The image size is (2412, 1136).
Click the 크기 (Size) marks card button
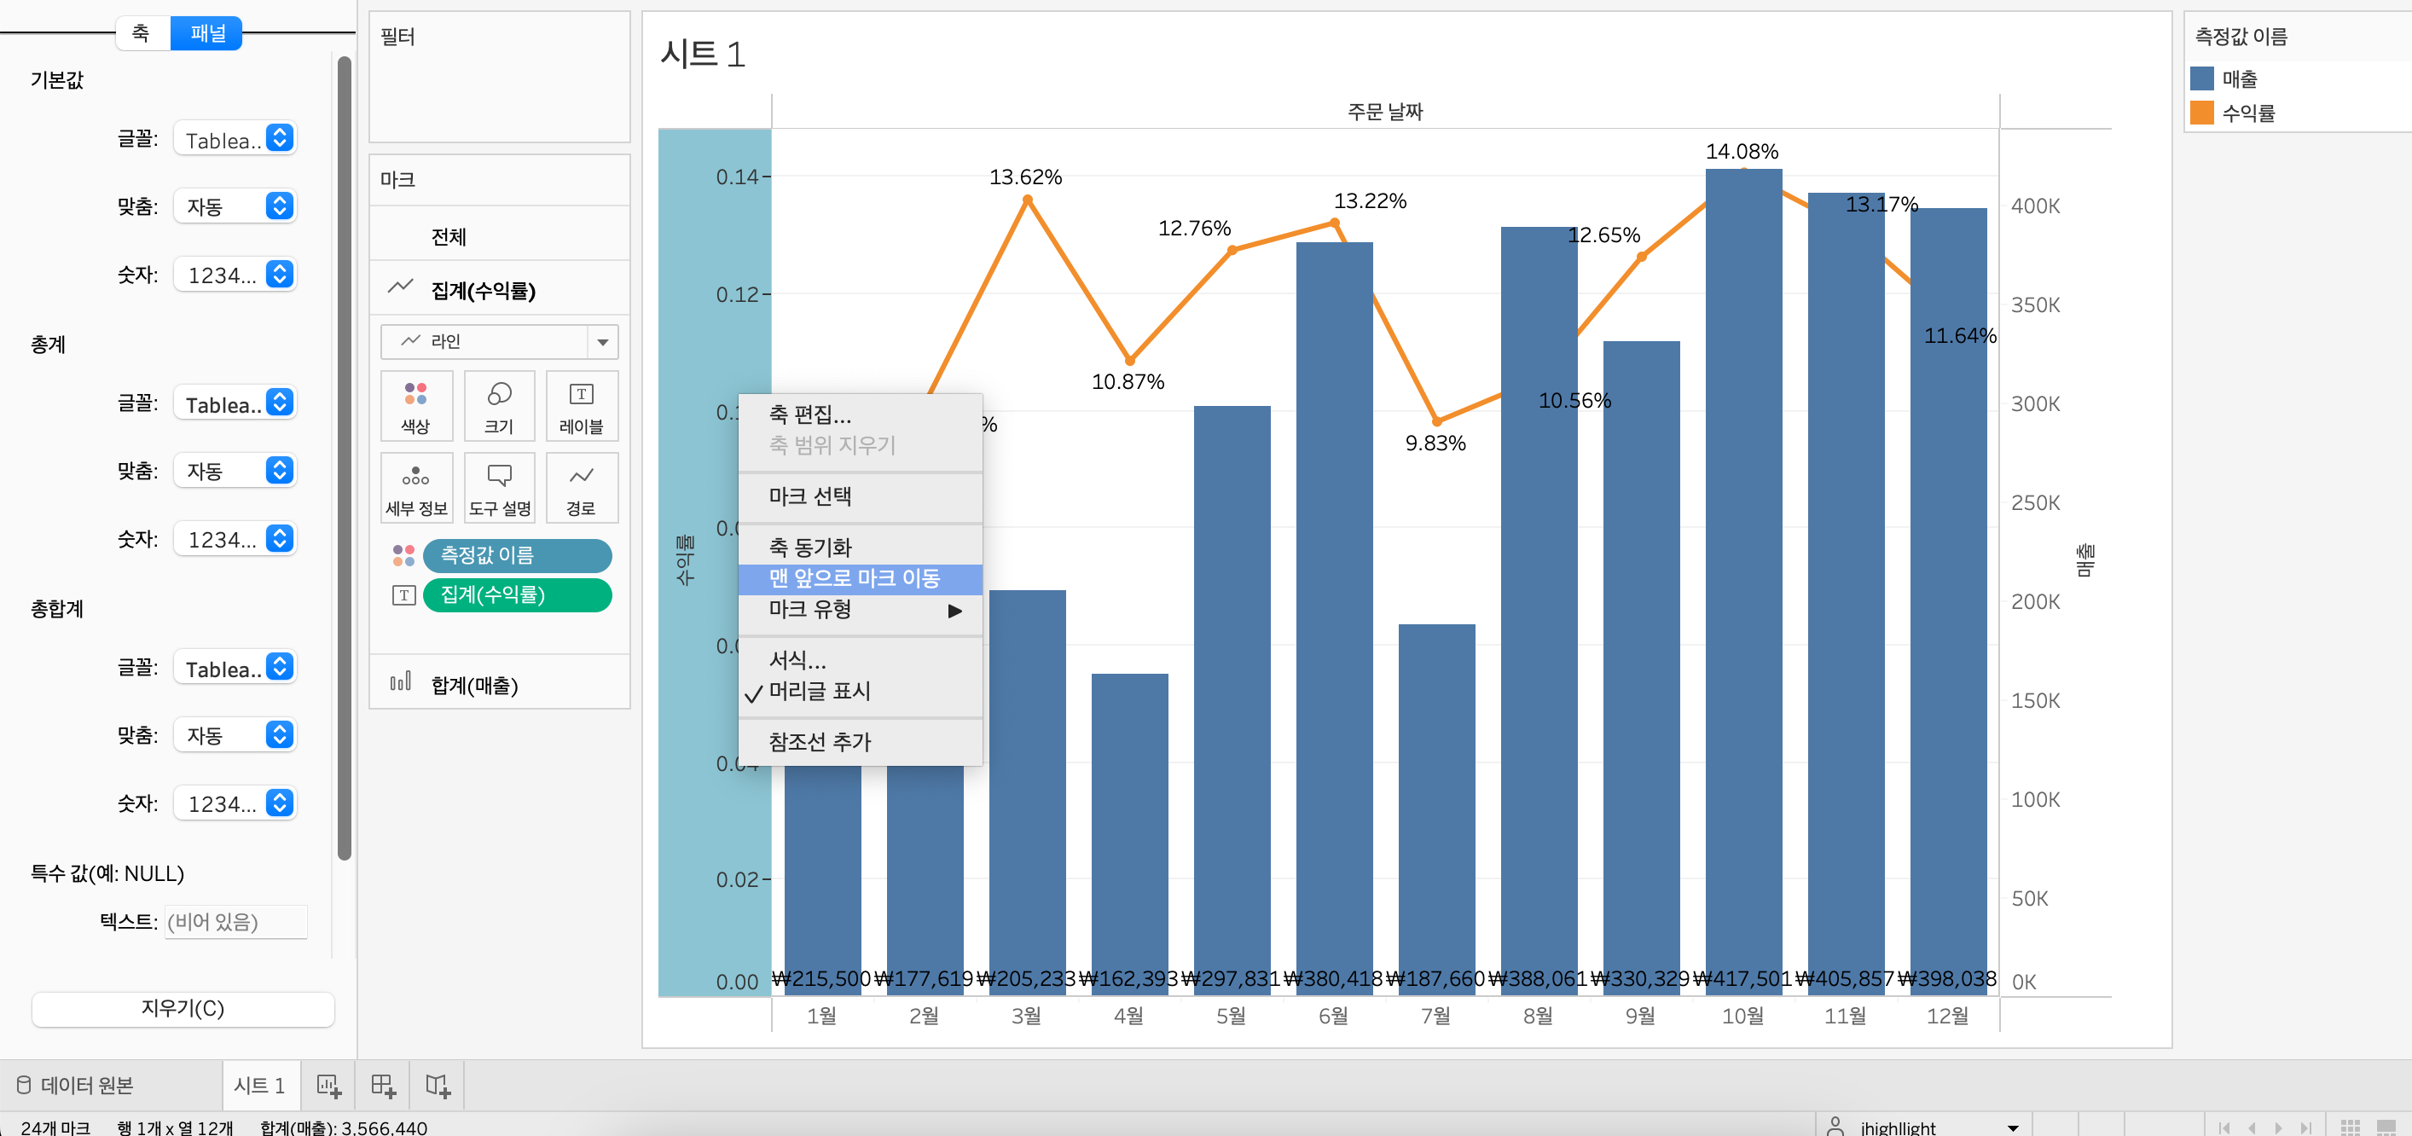(x=498, y=405)
